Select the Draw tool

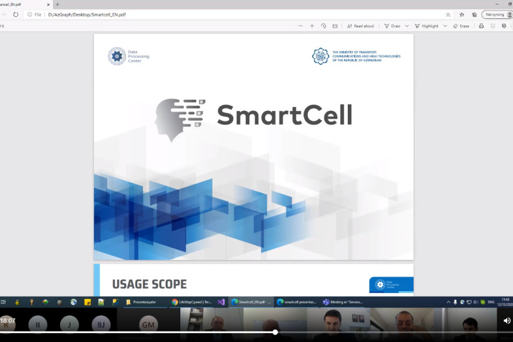coord(392,26)
